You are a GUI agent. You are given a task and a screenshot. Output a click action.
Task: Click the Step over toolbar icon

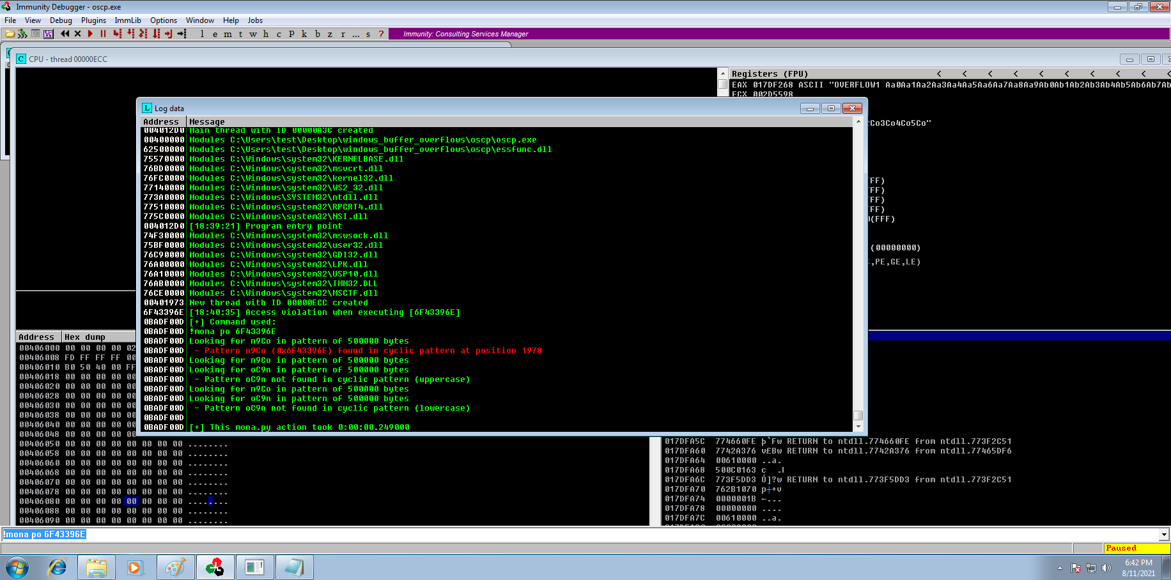click(x=130, y=34)
